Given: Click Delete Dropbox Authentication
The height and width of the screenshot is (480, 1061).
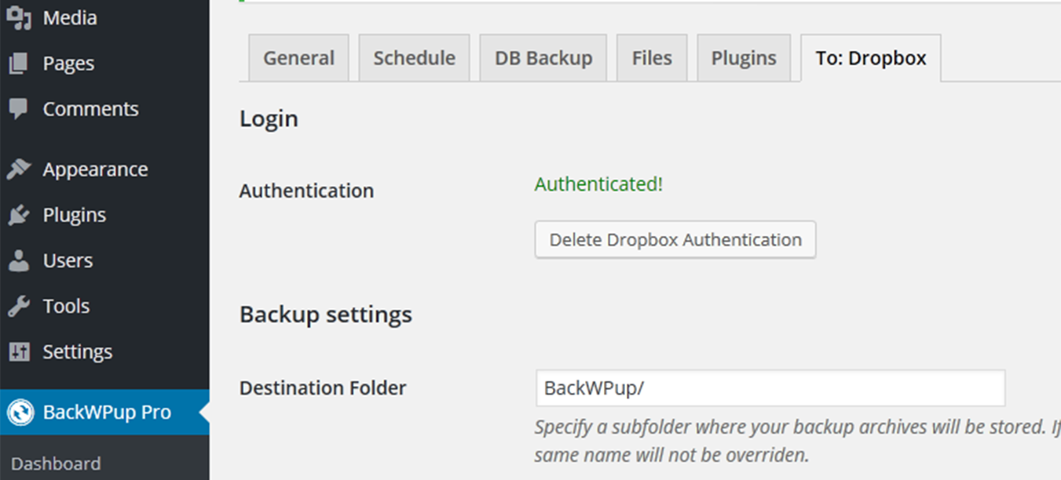Looking at the screenshot, I should pos(675,239).
